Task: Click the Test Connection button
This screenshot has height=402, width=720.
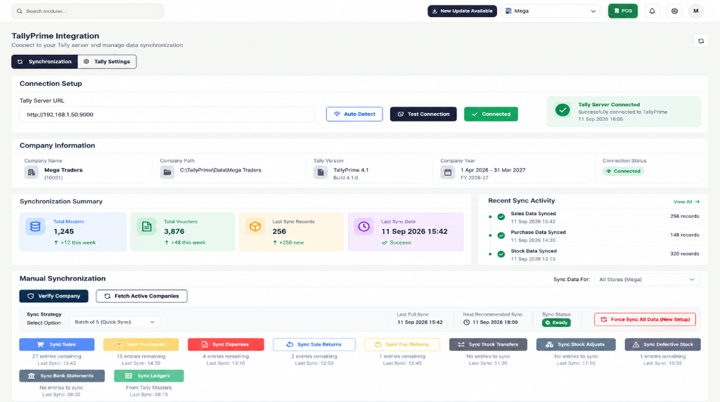Action: 423,115
